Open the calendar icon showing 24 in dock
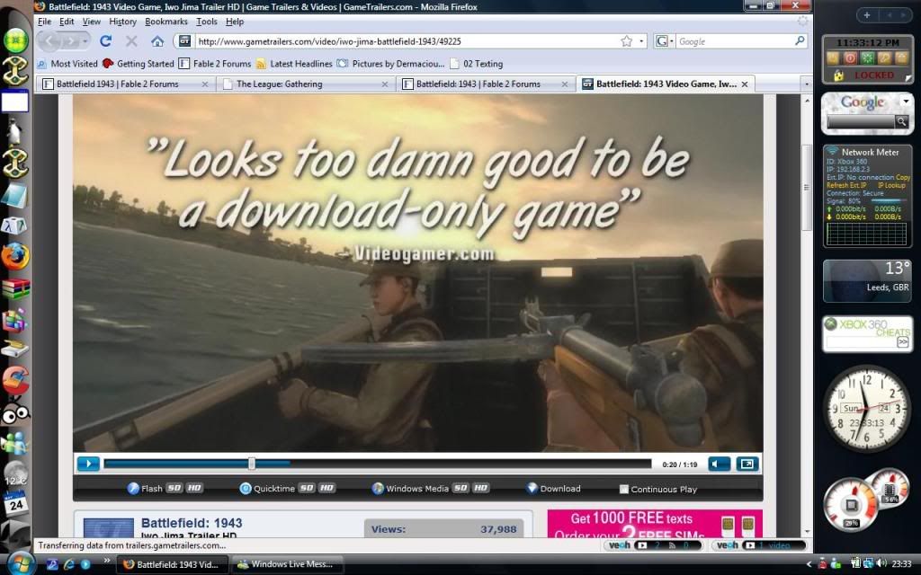921x575 pixels. (x=16, y=503)
